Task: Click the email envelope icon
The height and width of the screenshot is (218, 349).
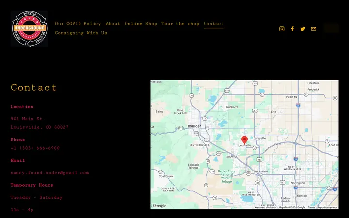Action: tap(314, 29)
